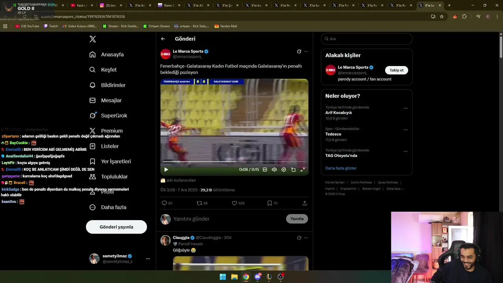Enter video fullscreen mode

[303, 169]
